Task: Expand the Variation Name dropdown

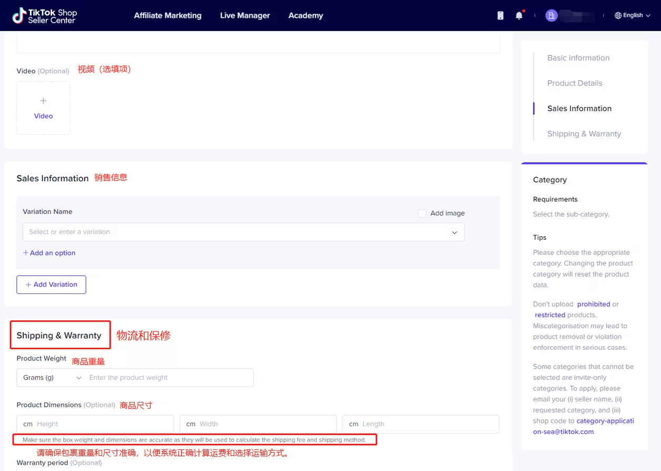Action: [454, 232]
